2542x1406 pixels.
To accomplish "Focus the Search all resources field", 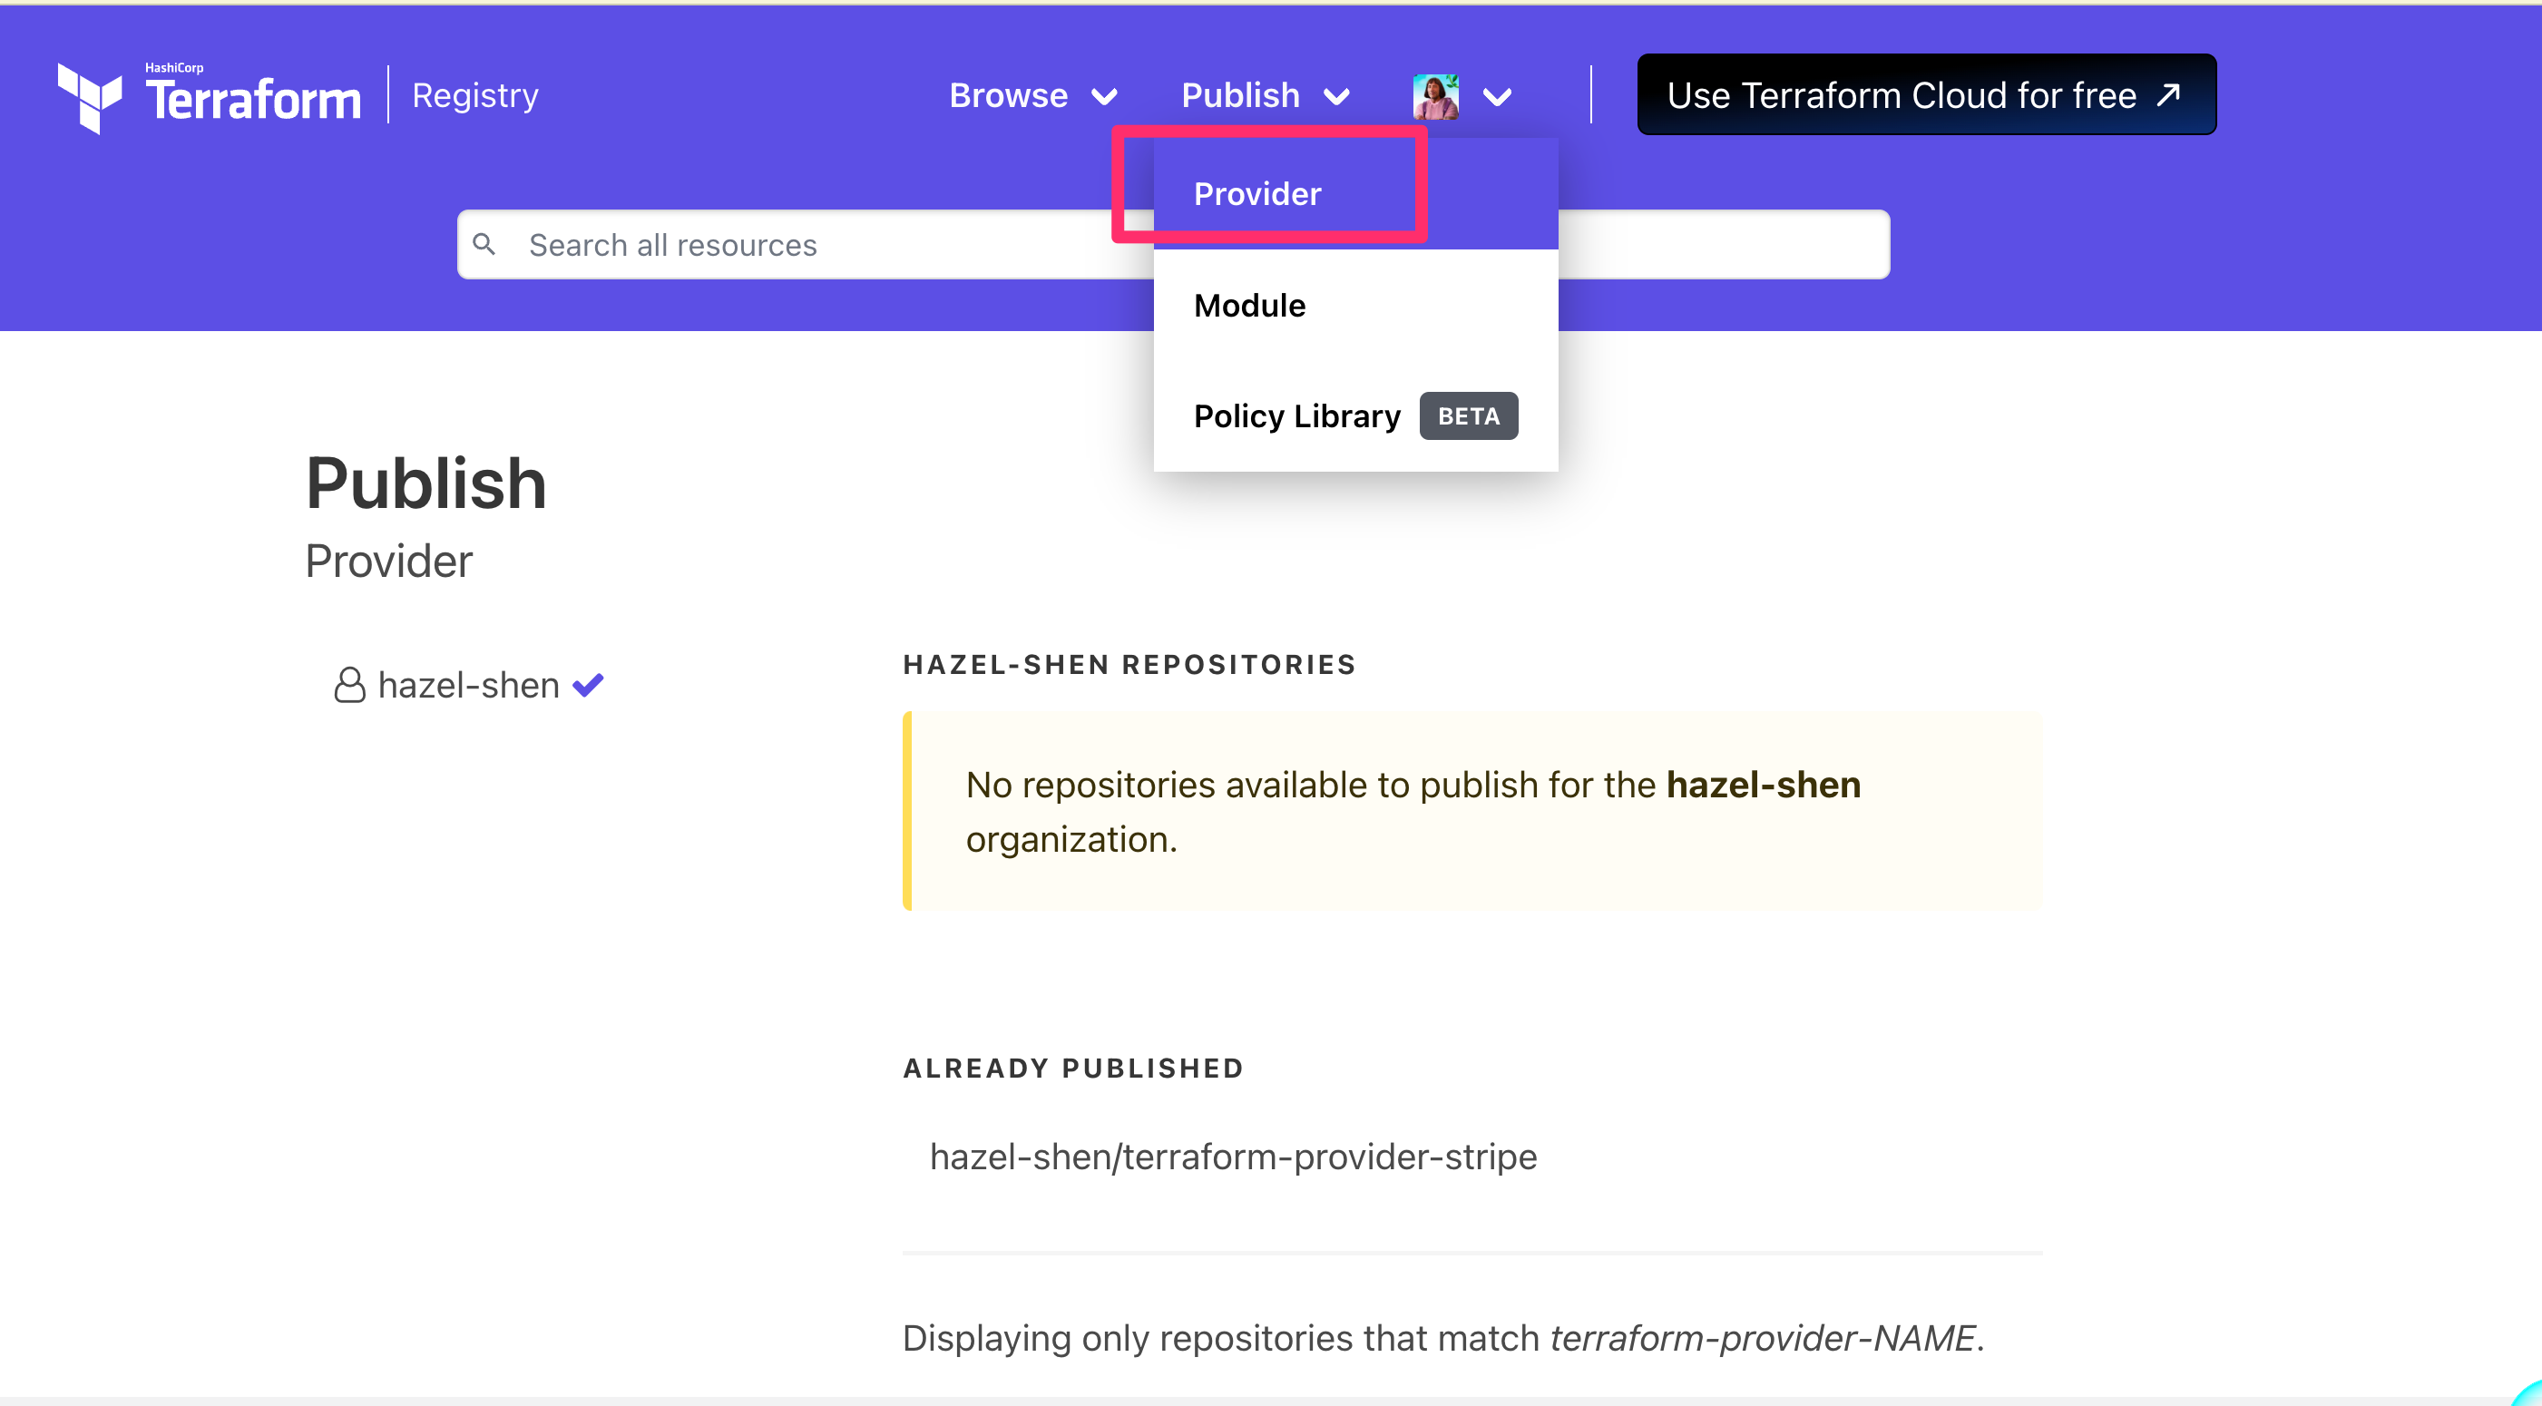I will (x=1172, y=244).
